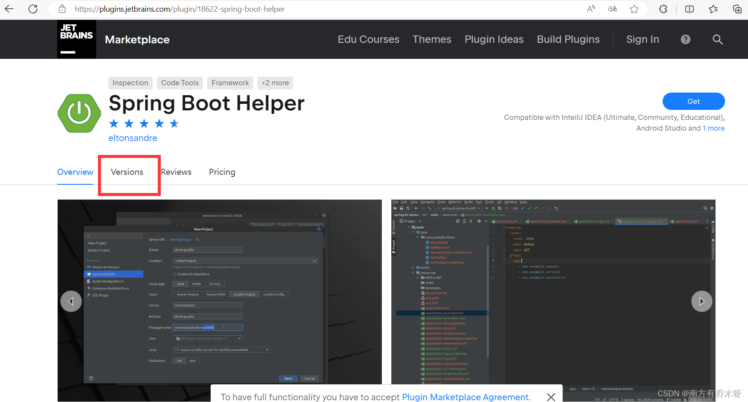The height and width of the screenshot is (402, 748).
Task: Show previous screenshot with left arrow
Action: click(x=71, y=301)
